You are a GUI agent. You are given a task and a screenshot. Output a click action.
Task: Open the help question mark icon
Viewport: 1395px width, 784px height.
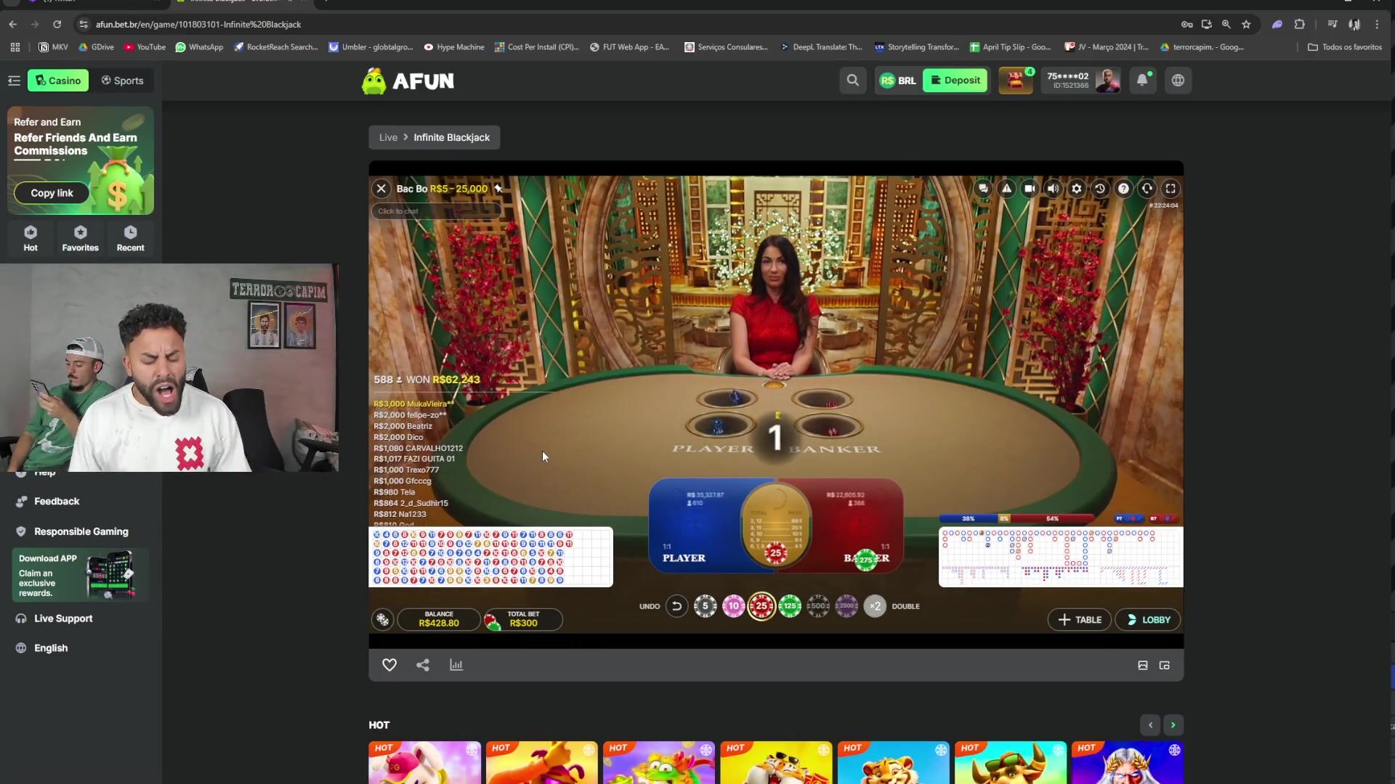click(x=1123, y=189)
